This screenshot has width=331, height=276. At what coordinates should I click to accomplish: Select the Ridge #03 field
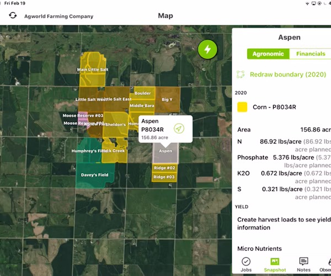(164, 177)
